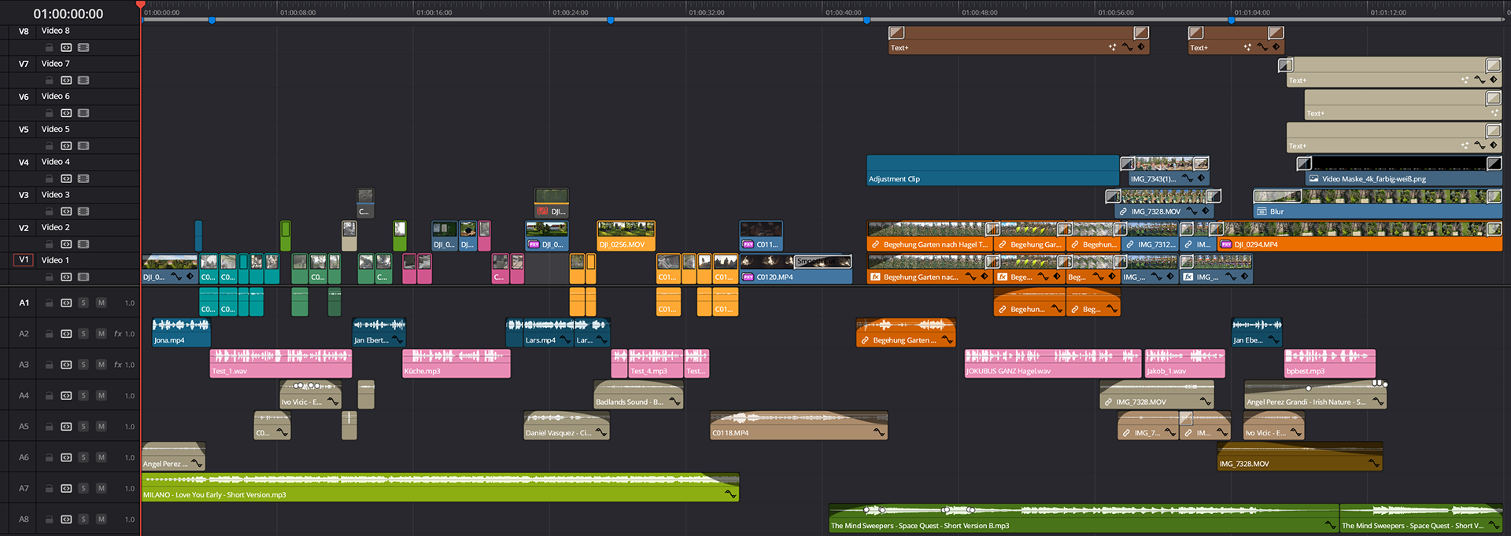Select the Adjustment Clip on Video 4
This screenshot has height=536, width=1511.
(x=992, y=171)
